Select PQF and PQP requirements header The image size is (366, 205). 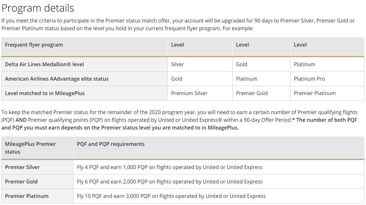(x=219, y=148)
